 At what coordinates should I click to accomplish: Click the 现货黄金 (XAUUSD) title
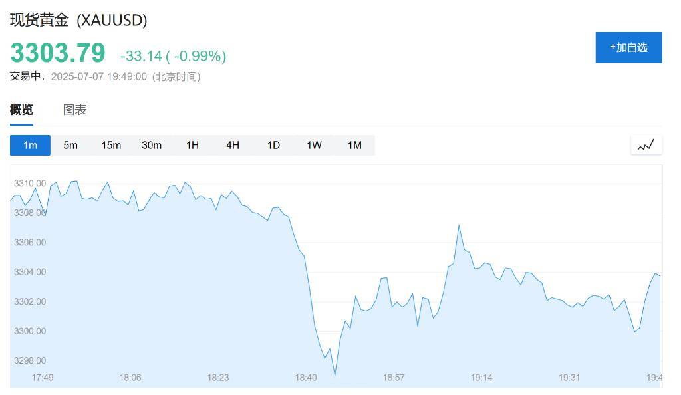pyautogui.click(x=76, y=21)
